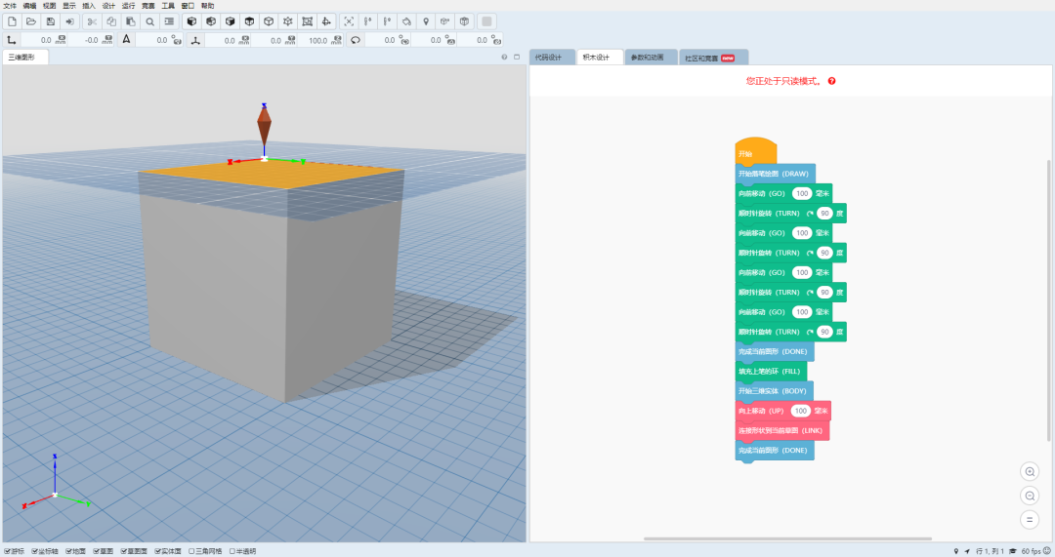Switch to the 代码设计 tab

(x=549, y=58)
